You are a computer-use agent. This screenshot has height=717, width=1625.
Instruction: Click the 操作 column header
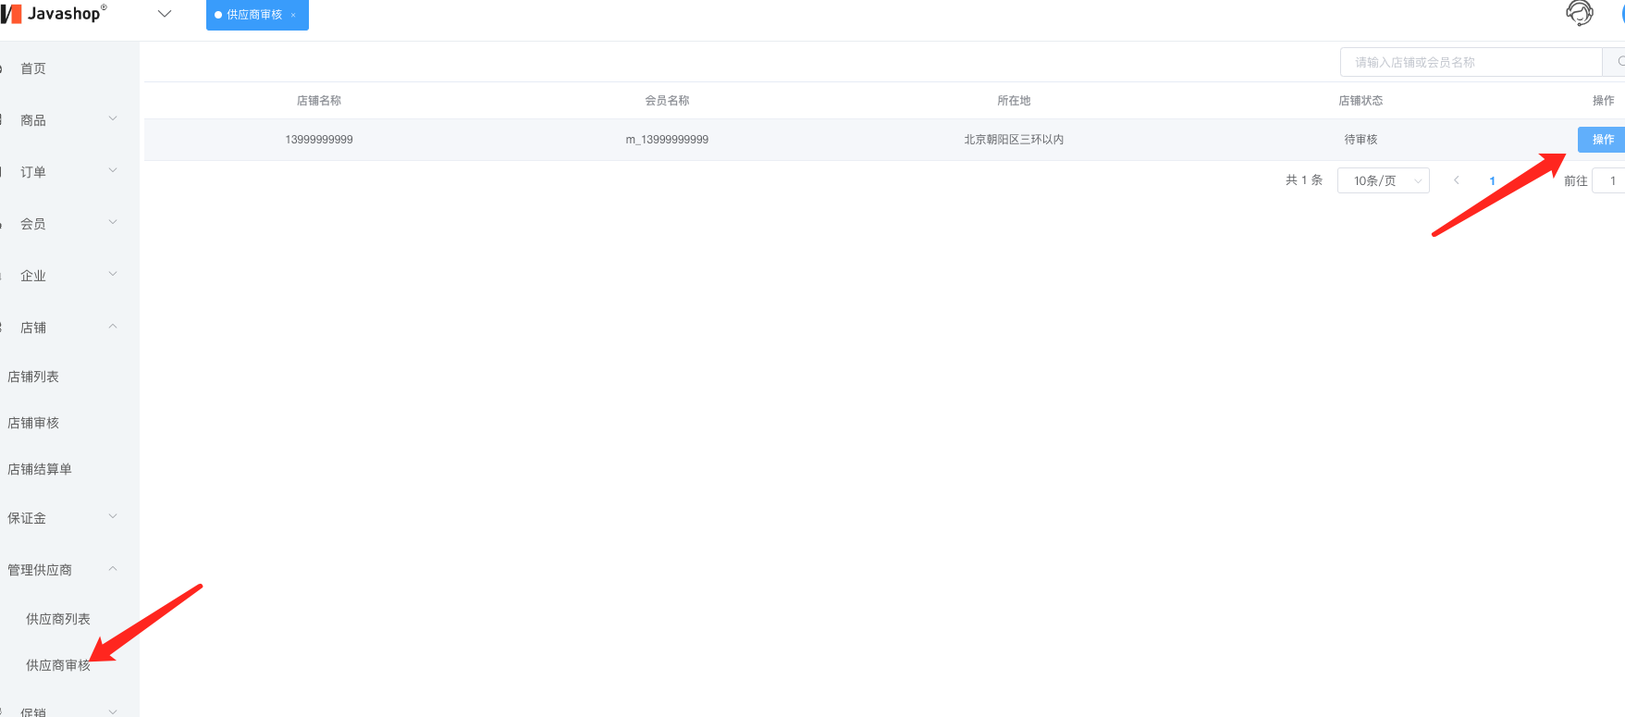[1603, 101]
